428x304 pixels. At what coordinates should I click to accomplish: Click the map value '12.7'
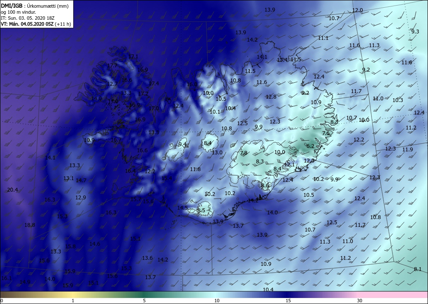click(112, 84)
